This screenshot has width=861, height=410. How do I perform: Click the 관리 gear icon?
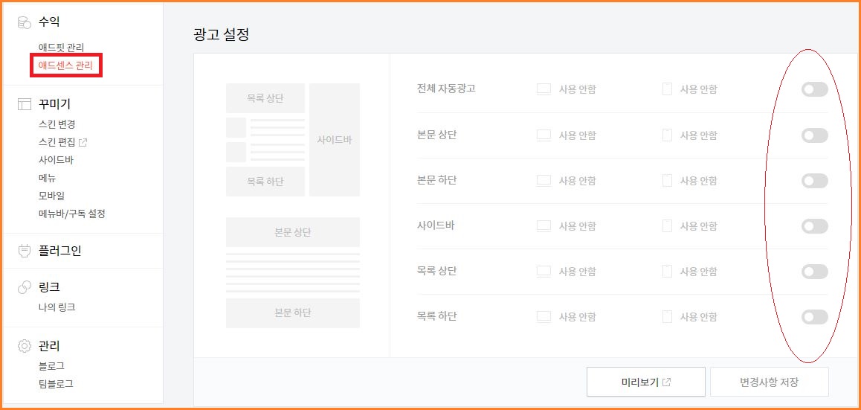click(24, 346)
